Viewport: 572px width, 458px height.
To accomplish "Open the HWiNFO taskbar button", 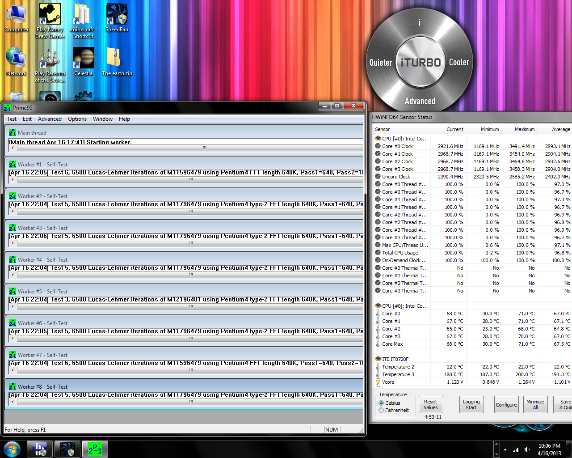I will (x=40, y=449).
